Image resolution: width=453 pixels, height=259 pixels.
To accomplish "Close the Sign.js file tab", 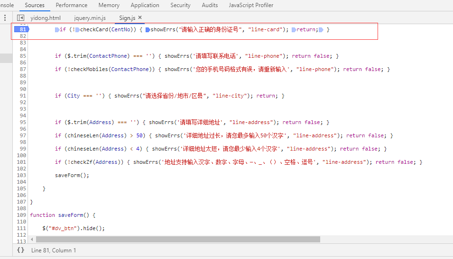I will click(140, 18).
